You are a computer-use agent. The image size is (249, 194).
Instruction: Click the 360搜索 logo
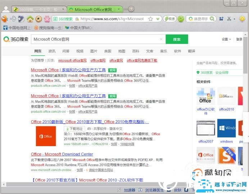coord(16,39)
